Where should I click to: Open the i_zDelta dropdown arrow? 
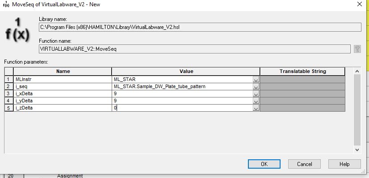click(x=256, y=108)
